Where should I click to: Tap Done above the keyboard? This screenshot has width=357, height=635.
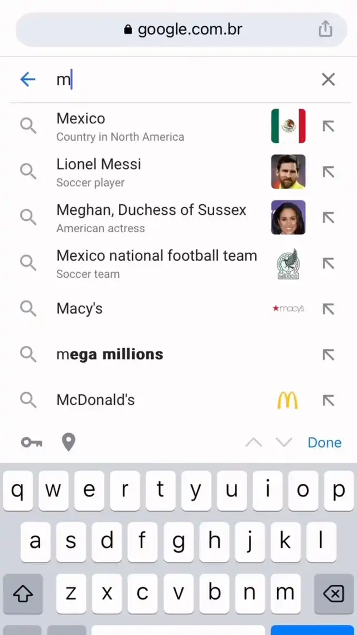point(325,442)
